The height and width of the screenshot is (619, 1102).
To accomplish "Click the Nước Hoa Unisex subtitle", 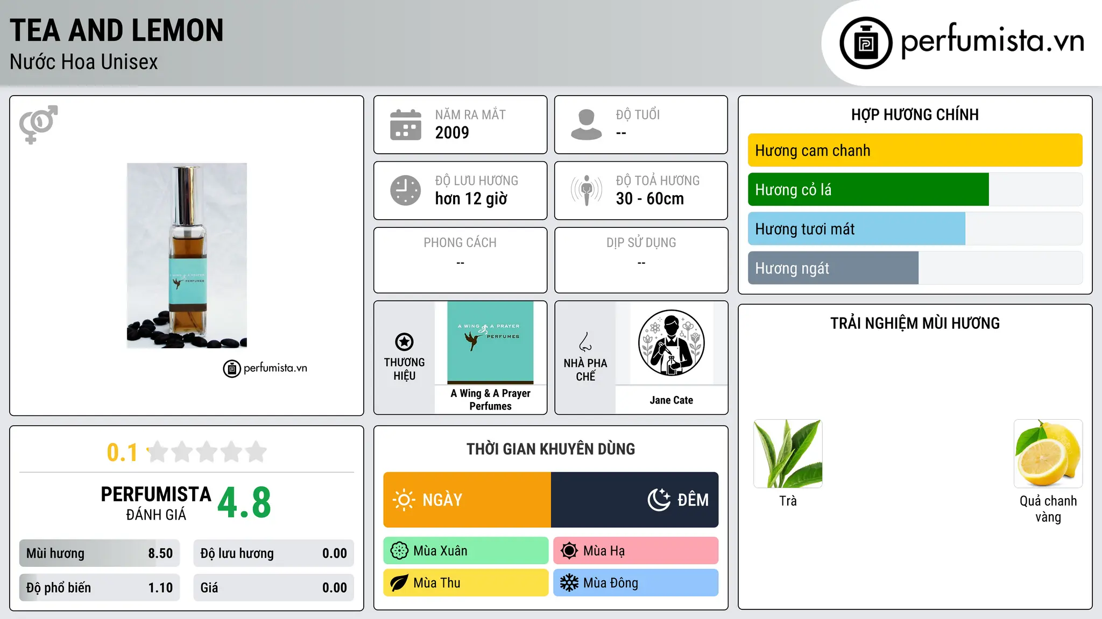I will (84, 62).
